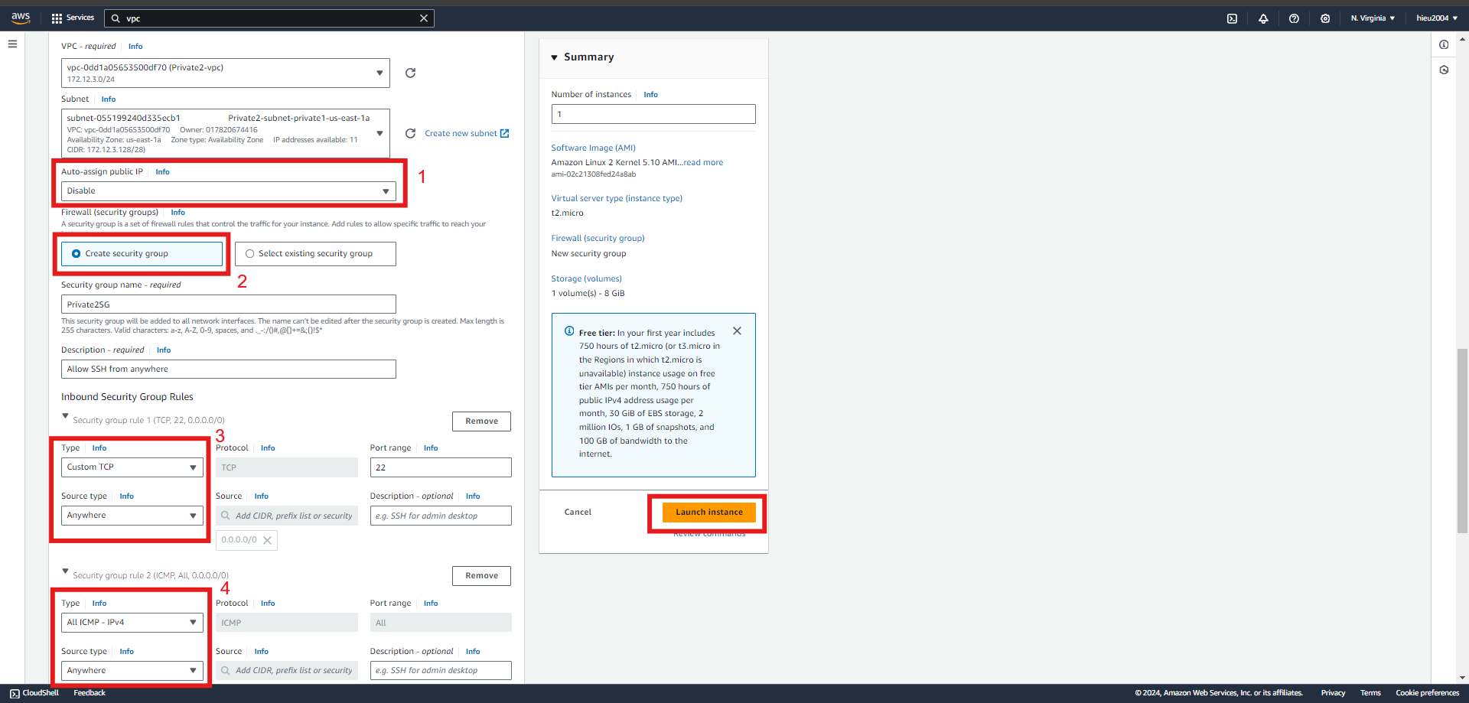The image size is (1469, 703).
Task: Click the Launch instance button
Action: click(709, 513)
